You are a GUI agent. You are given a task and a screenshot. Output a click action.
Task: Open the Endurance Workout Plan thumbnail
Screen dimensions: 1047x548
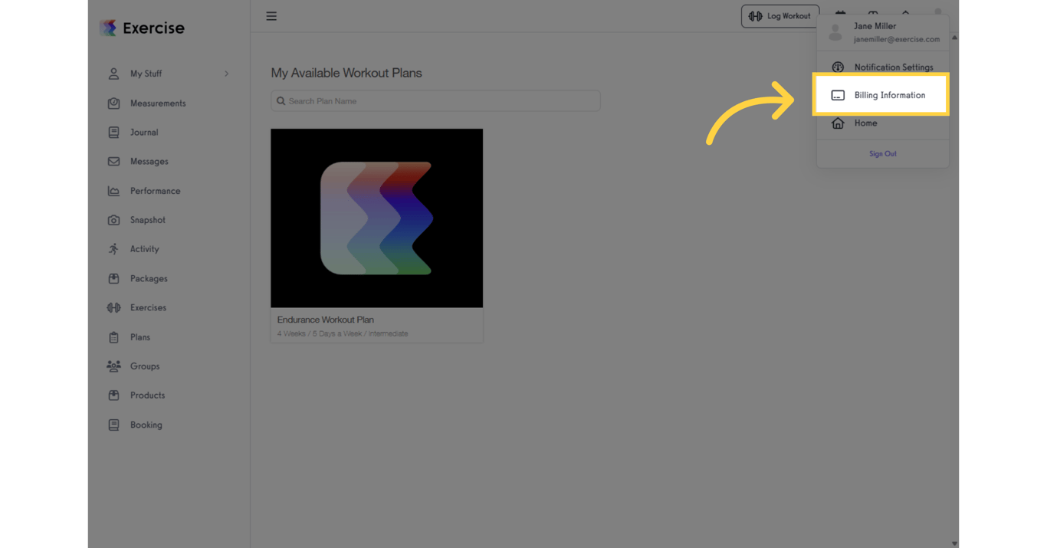click(376, 218)
